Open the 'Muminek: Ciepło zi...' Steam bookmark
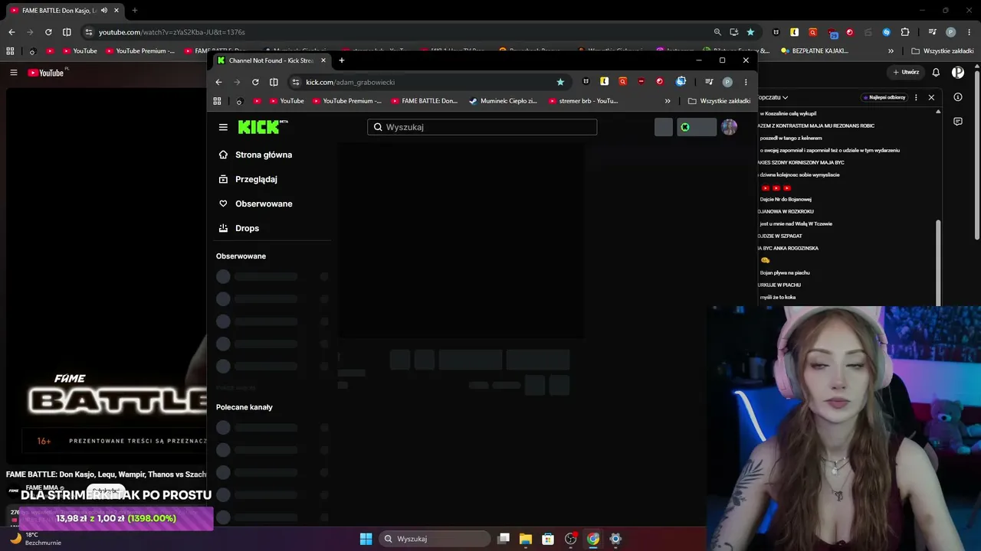Image resolution: width=981 pixels, height=551 pixels. click(503, 101)
